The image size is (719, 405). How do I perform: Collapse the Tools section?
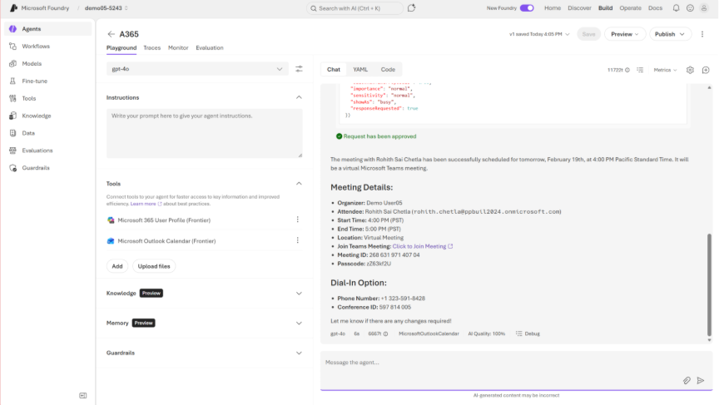click(x=299, y=183)
